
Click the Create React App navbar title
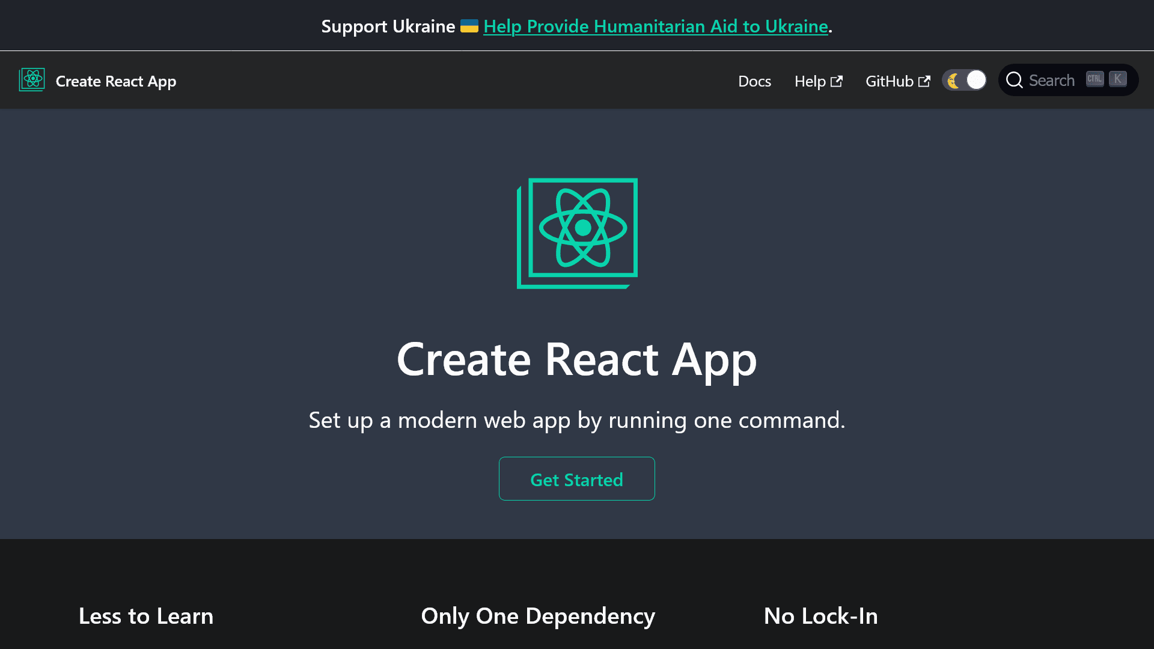pos(116,81)
